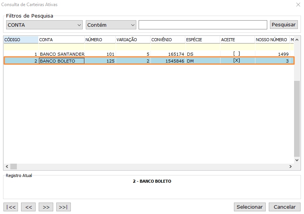Screen dimensions: 304x214
Task: Go to previous record with << button
Action: (28, 207)
